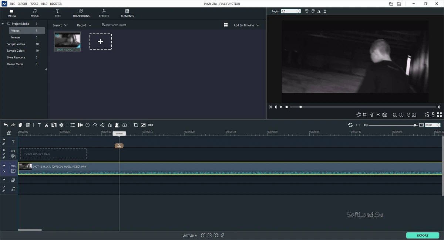
Task: Click the green EXPORT button
Action: click(423, 235)
